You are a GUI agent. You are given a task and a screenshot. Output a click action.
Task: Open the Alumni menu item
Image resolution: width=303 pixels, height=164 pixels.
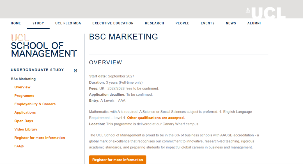pos(254,23)
